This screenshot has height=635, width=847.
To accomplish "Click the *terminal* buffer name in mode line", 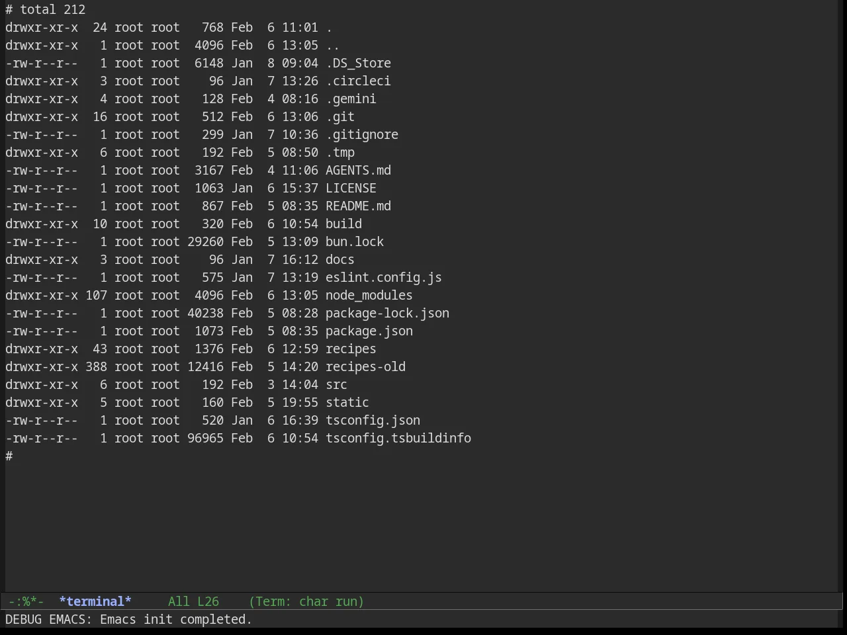I will 95,601.
